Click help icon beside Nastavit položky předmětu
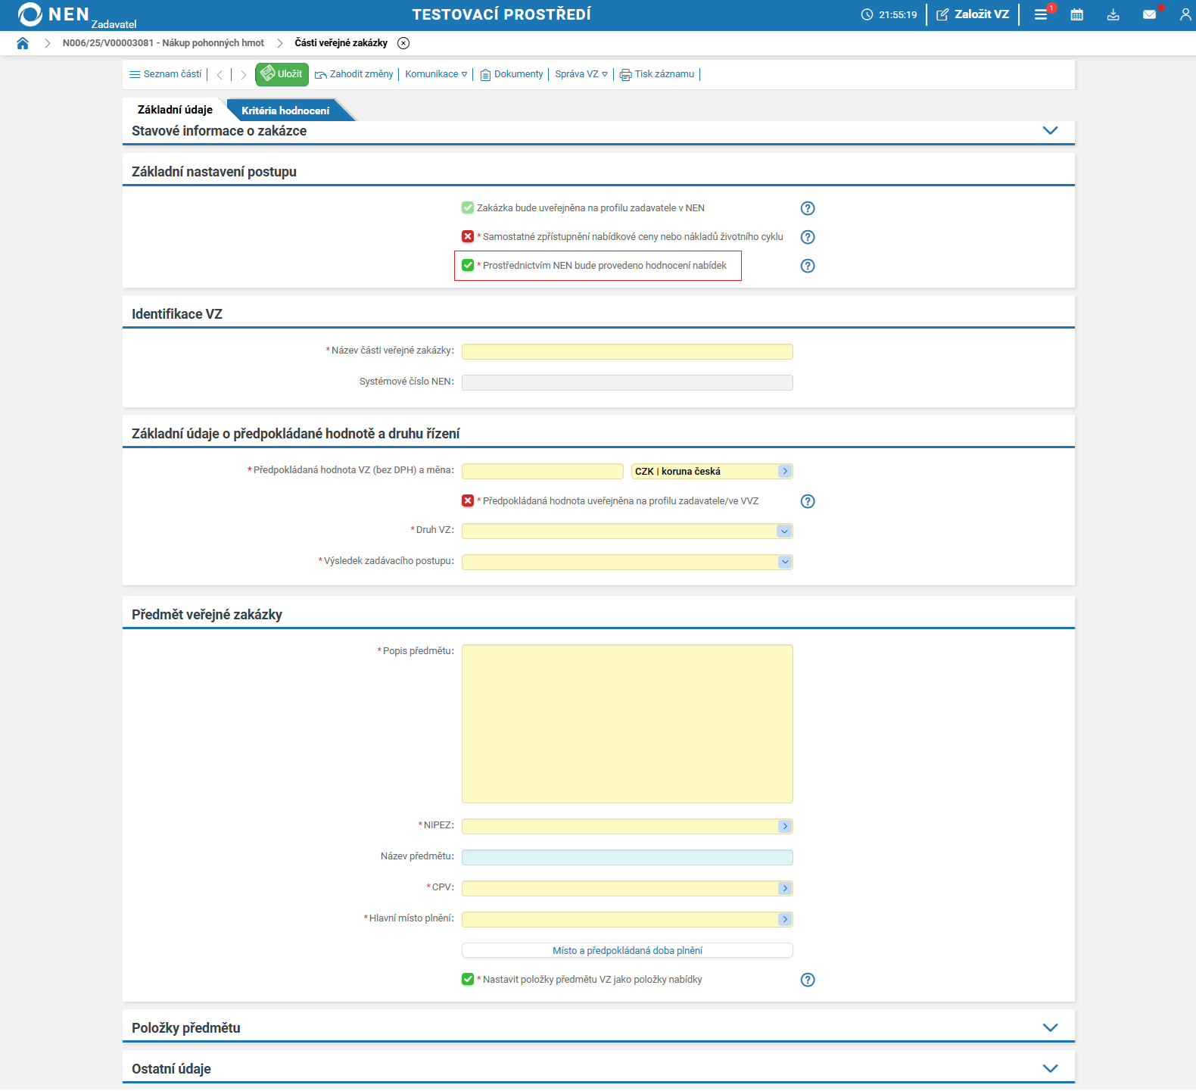The image size is (1196, 1091). pyautogui.click(x=808, y=980)
